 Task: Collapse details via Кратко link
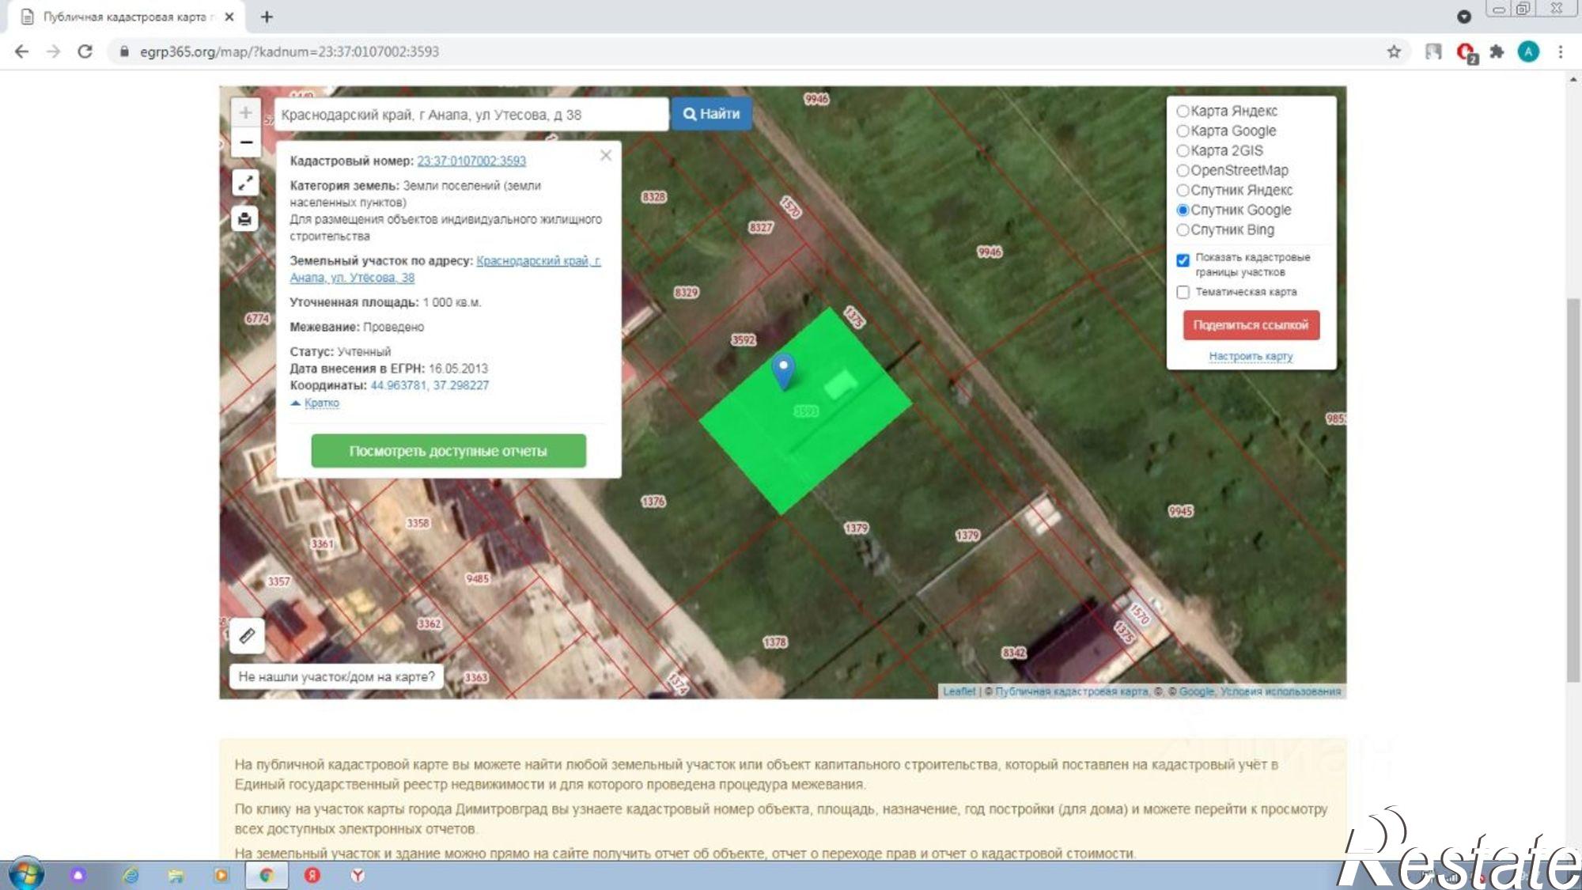pos(321,403)
